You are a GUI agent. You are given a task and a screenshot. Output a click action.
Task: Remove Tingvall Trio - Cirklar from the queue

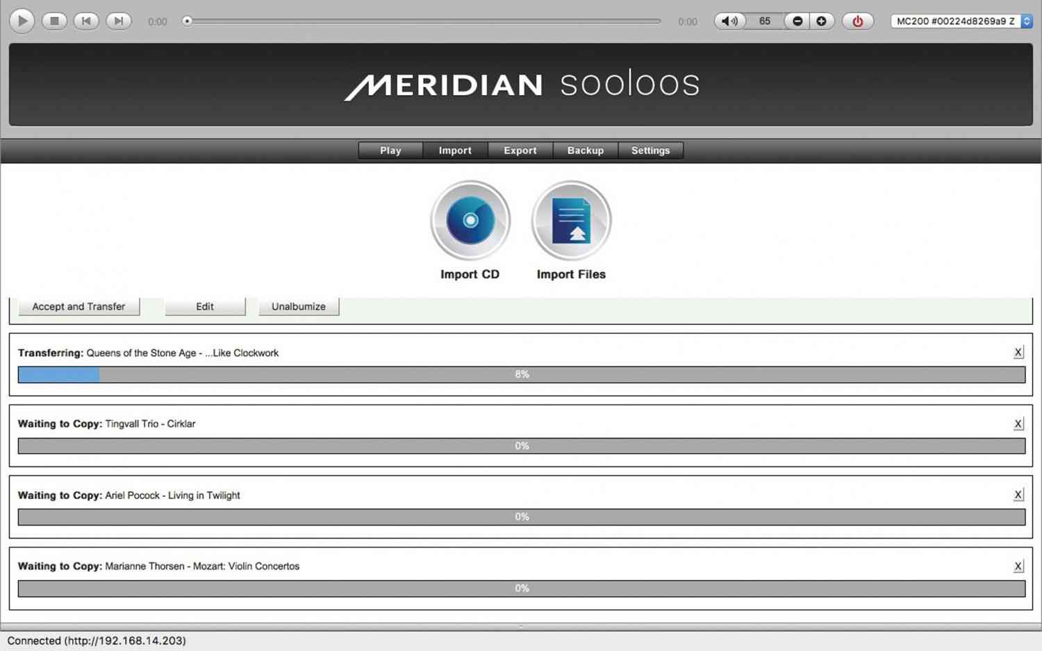(1018, 424)
